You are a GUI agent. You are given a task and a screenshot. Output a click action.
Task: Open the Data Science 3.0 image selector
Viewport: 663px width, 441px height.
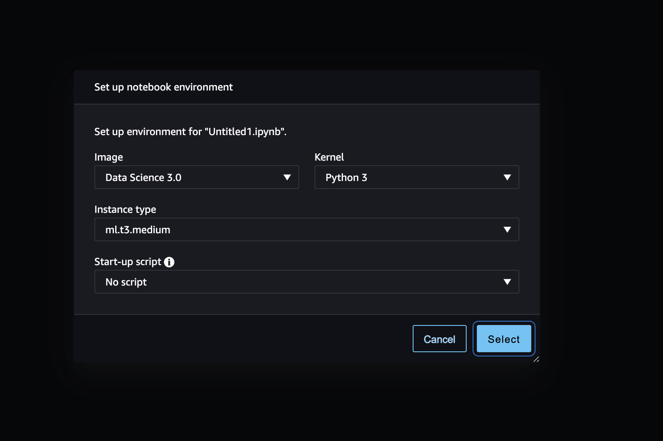[x=187, y=178]
